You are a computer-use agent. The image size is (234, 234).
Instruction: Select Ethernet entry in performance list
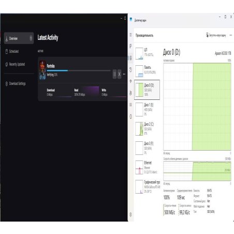coord(147,167)
